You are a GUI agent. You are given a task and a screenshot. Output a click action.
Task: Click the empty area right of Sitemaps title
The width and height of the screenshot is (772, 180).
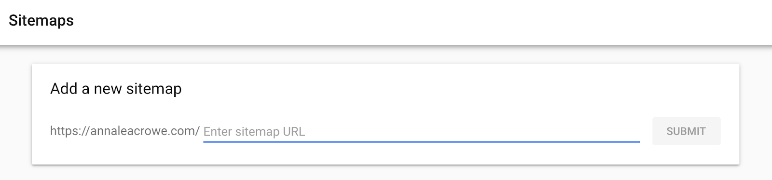(420, 22)
